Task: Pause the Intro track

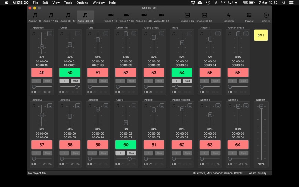Action: [176, 81]
